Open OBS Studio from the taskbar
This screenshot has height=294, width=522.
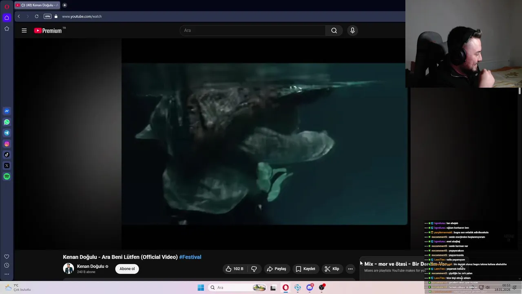[x=322, y=287]
